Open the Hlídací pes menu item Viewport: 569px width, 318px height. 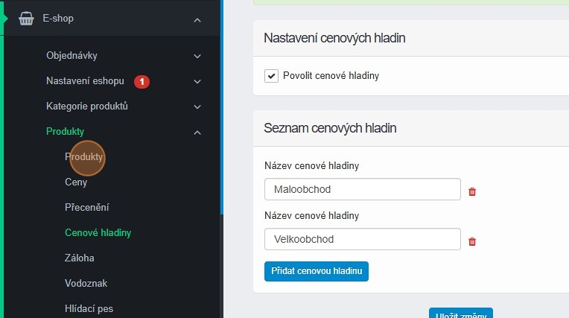(x=89, y=308)
